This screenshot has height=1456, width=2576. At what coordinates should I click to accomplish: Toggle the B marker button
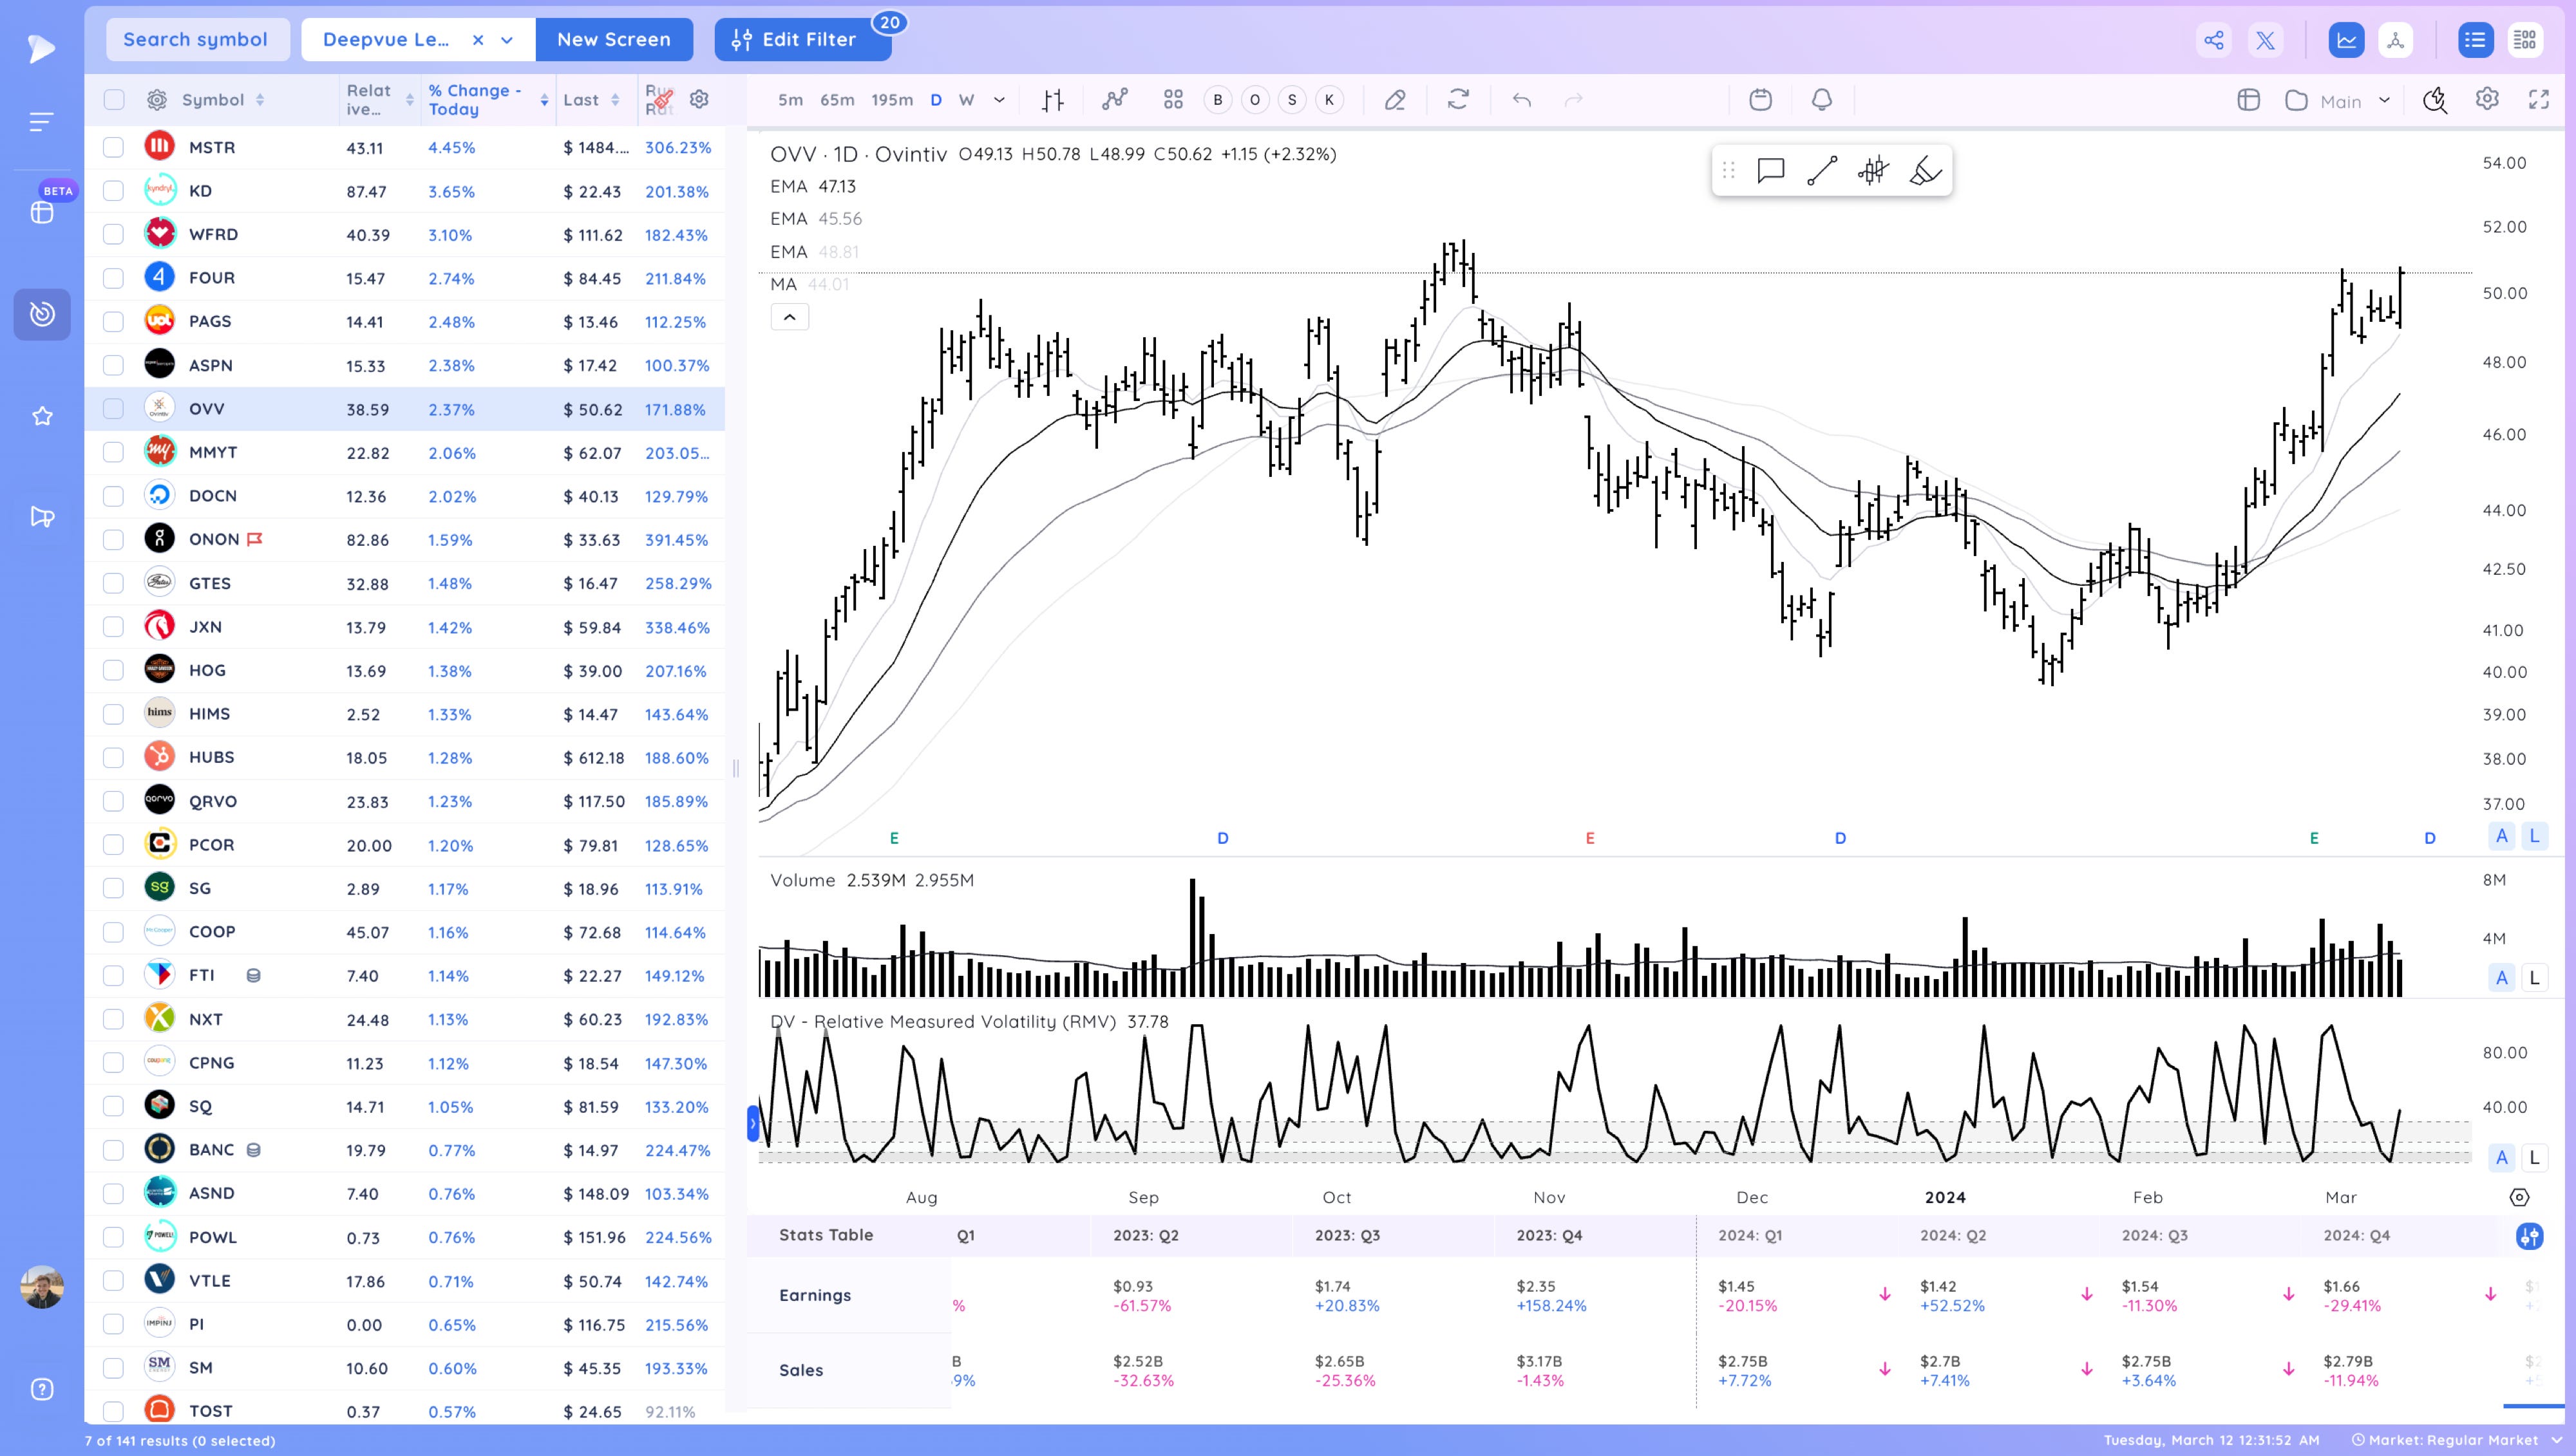point(1217,100)
